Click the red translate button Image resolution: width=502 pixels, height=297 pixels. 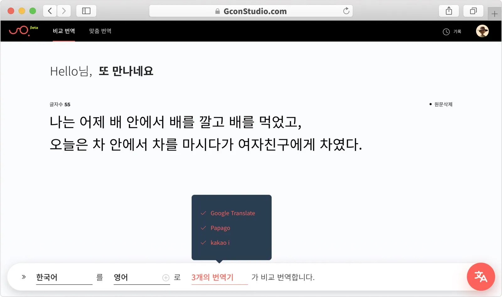(481, 277)
